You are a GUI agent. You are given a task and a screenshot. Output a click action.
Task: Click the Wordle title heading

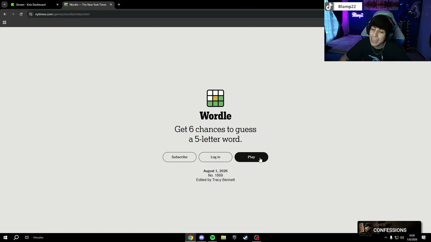click(215, 116)
